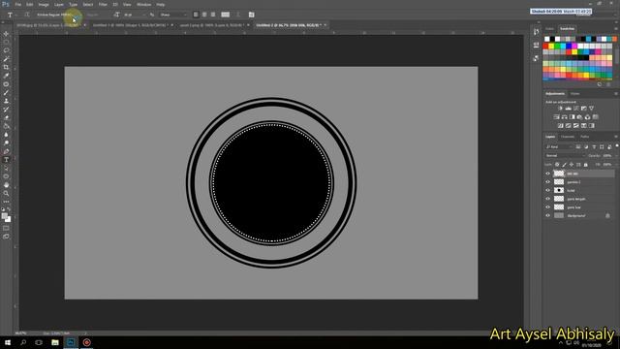620x349 pixels.
Task: Open the anti-aliasing method dropdown
Action: pyautogui.click(x=173, y=15)
